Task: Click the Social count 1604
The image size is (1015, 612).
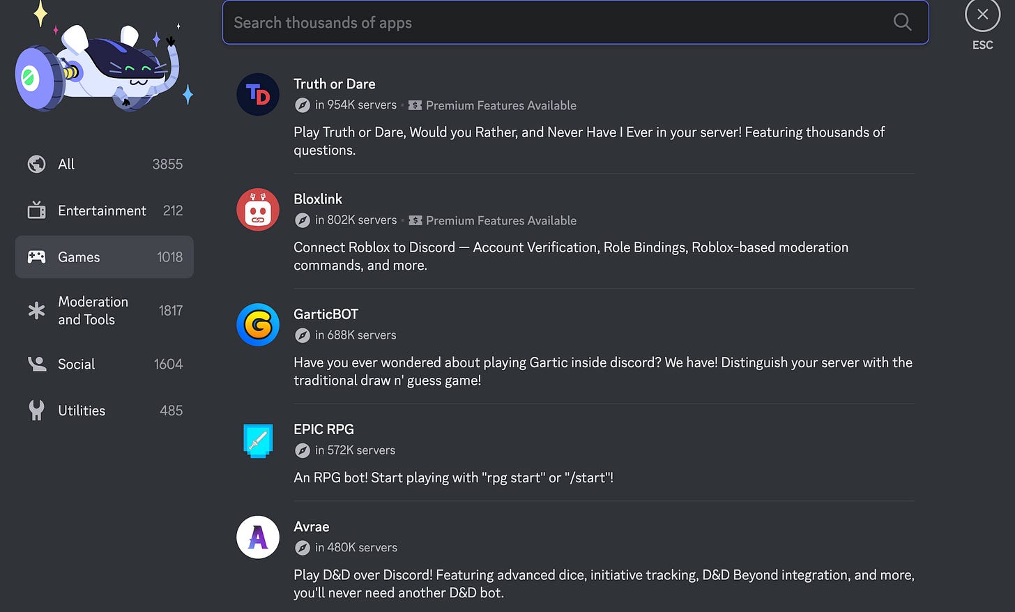Action: [168, 364]
